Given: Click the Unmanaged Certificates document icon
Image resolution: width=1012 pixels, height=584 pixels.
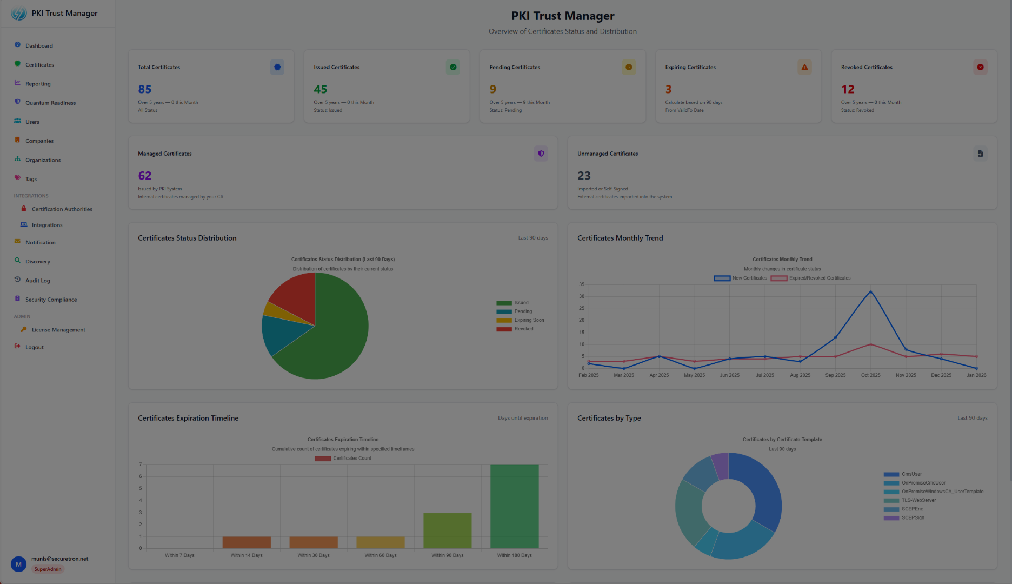Looking at the screenshot, I should pos(980,154).
